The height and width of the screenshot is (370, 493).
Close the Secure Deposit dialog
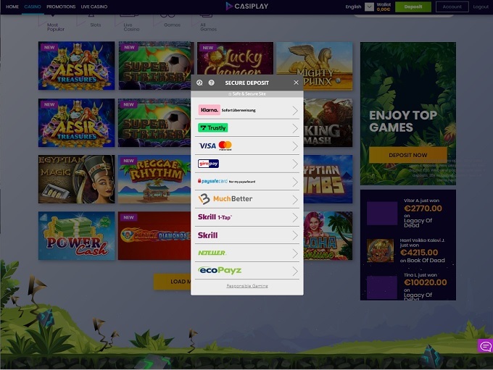pos(296,83)
